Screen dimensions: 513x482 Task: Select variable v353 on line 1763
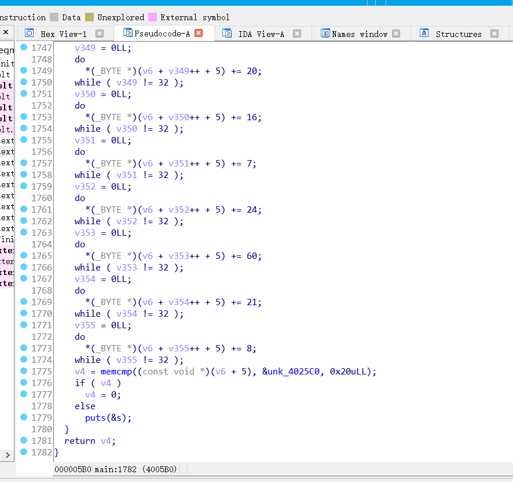[85, 233]
